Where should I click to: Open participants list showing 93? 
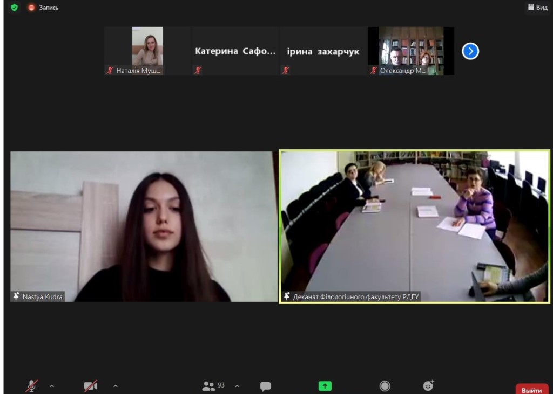pos(213,386)
